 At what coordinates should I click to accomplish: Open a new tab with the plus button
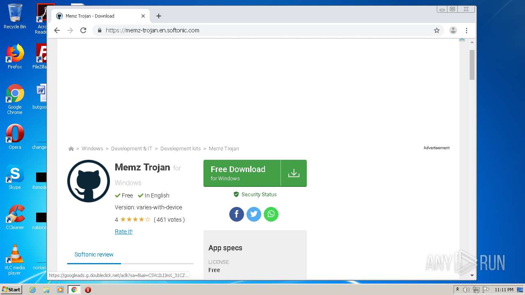tap(159, 16)
